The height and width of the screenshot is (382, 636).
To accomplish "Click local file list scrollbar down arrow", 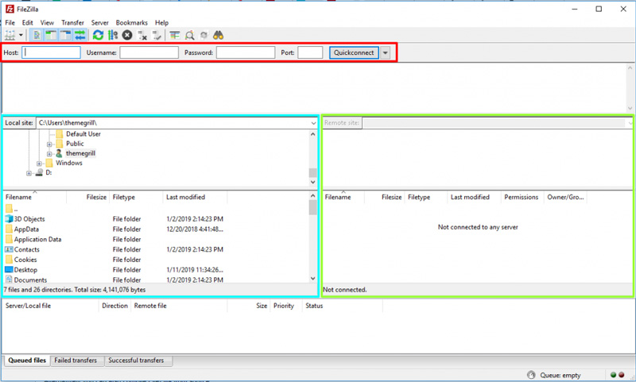I will (x=312, y=278).
